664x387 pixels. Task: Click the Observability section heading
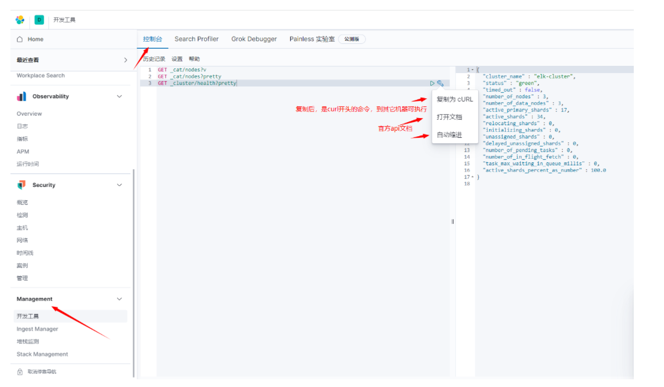pyautogui.click(x=51, y=96)
